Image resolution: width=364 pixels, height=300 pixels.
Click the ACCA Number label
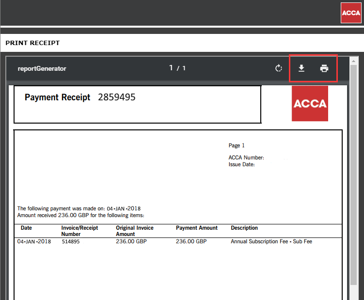click(246, 158)
